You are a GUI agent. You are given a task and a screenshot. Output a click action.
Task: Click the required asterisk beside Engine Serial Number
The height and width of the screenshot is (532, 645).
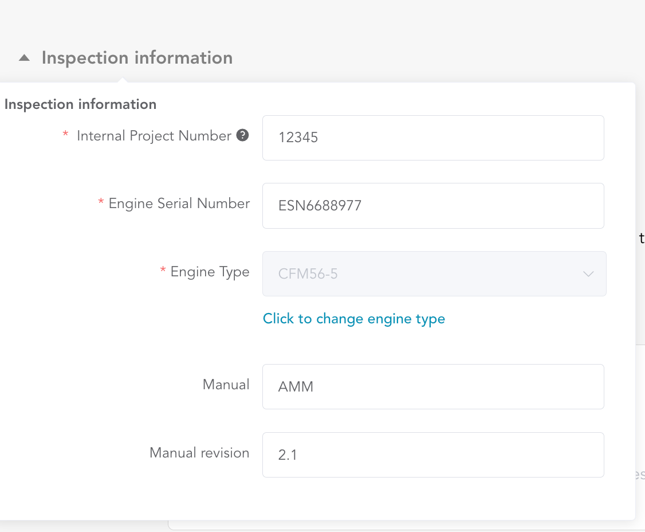101,203
